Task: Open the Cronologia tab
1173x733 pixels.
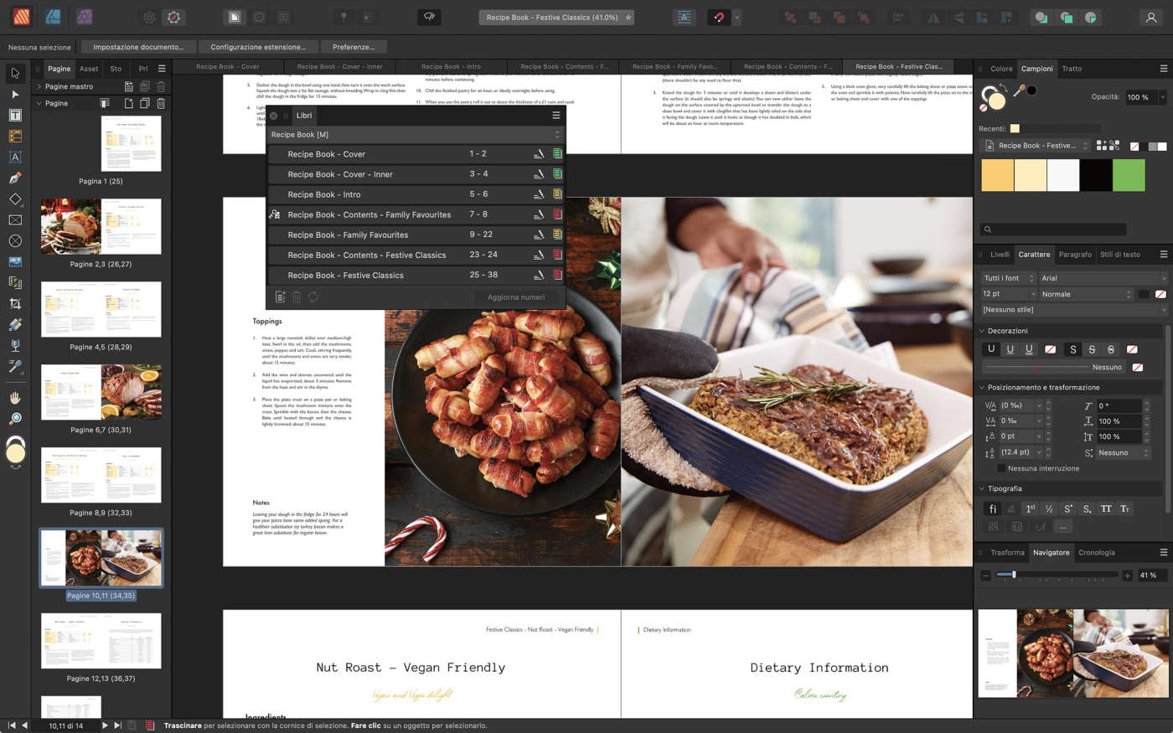Action: [x=1097, y=553]
